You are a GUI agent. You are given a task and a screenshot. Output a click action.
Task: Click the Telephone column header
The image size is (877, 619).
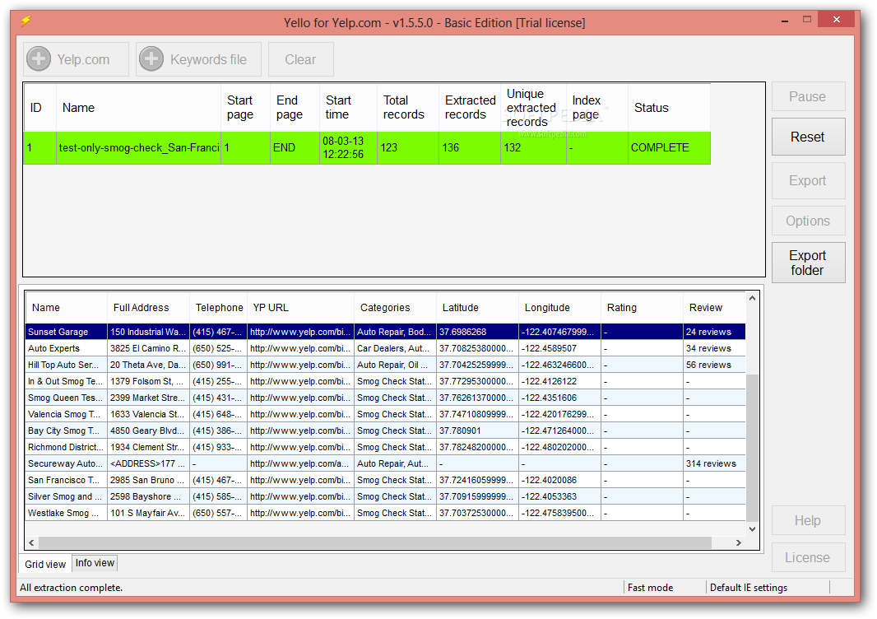[218, 307]
